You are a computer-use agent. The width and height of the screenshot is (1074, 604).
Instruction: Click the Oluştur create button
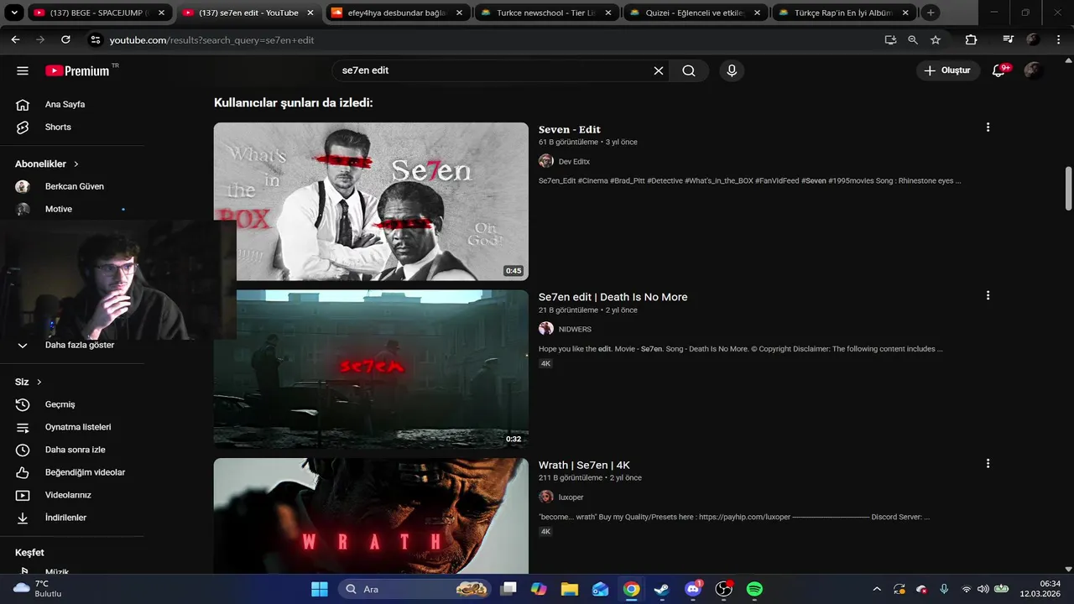click(x=948, y=70)
